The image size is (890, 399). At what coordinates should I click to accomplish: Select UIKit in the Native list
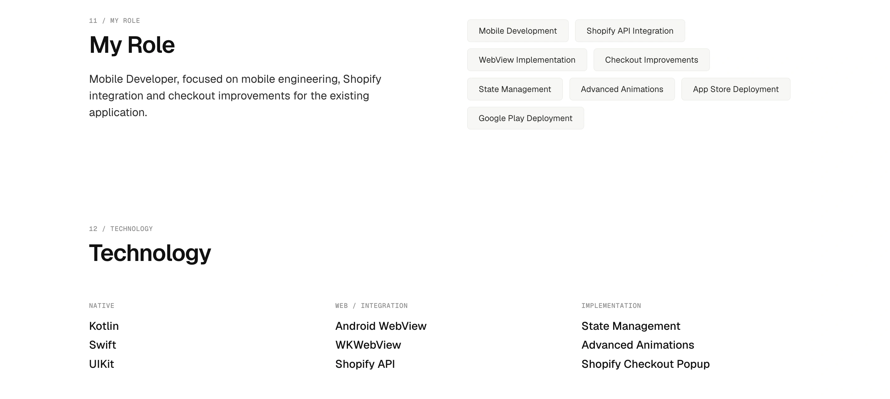(x=102, y=364)
